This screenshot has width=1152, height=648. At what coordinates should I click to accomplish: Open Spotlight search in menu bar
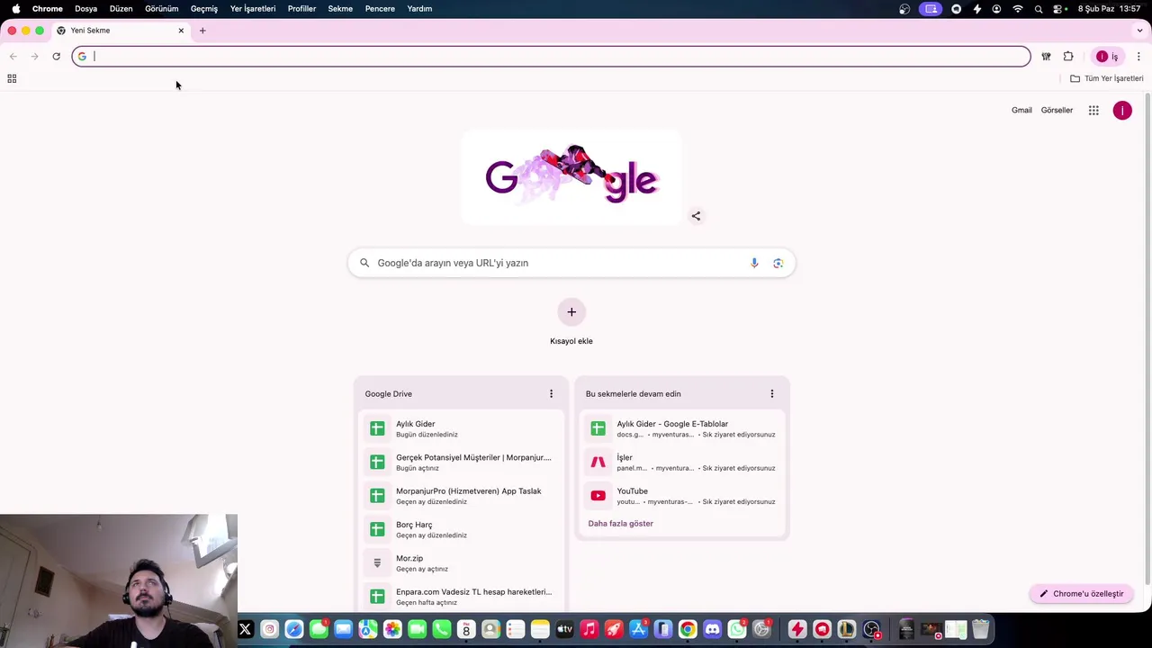click(x=1039, y=9)
